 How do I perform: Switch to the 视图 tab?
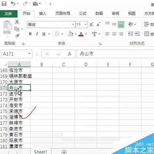click(x=132, y=14)
